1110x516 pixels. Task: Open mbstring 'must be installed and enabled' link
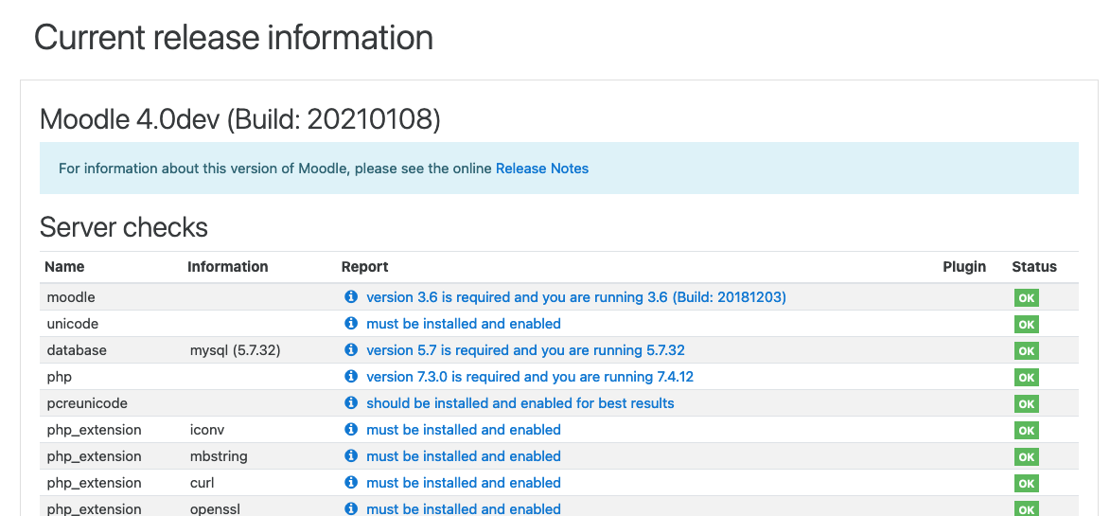click(x=464, y=456)
